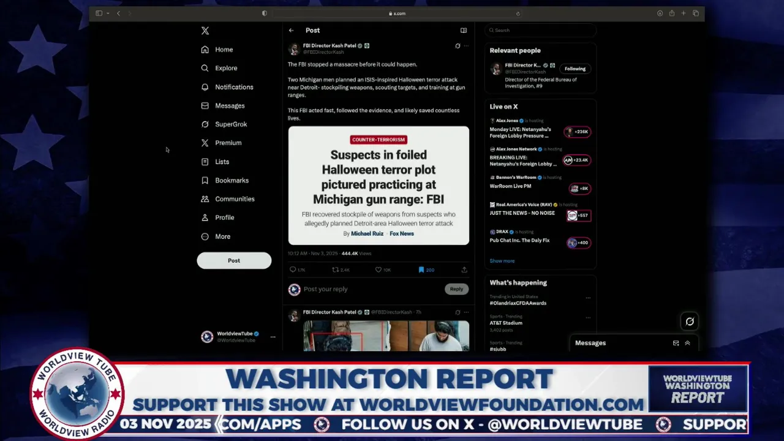
Task: Open Notifications from the sidebar
Action: pyautogui.click(x=227, y=87)
